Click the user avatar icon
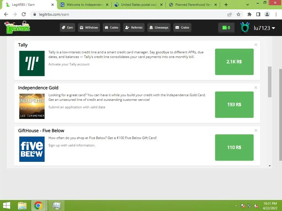282x211 pixels. pyautogui.click(x=245, y=28)
